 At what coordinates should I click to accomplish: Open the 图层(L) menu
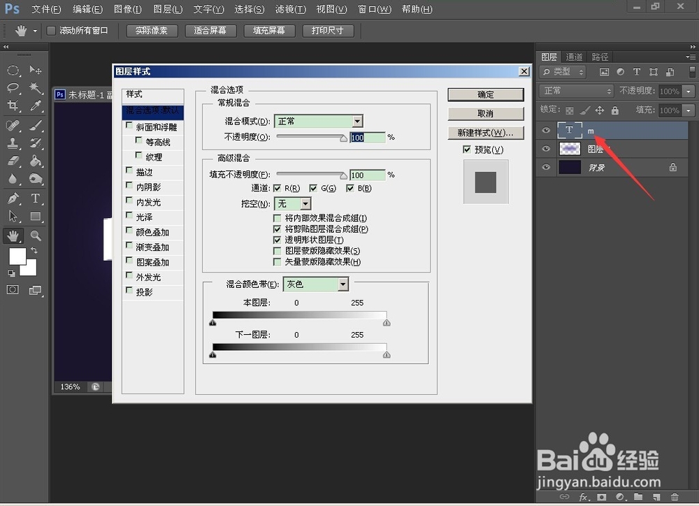pos(168,9)
